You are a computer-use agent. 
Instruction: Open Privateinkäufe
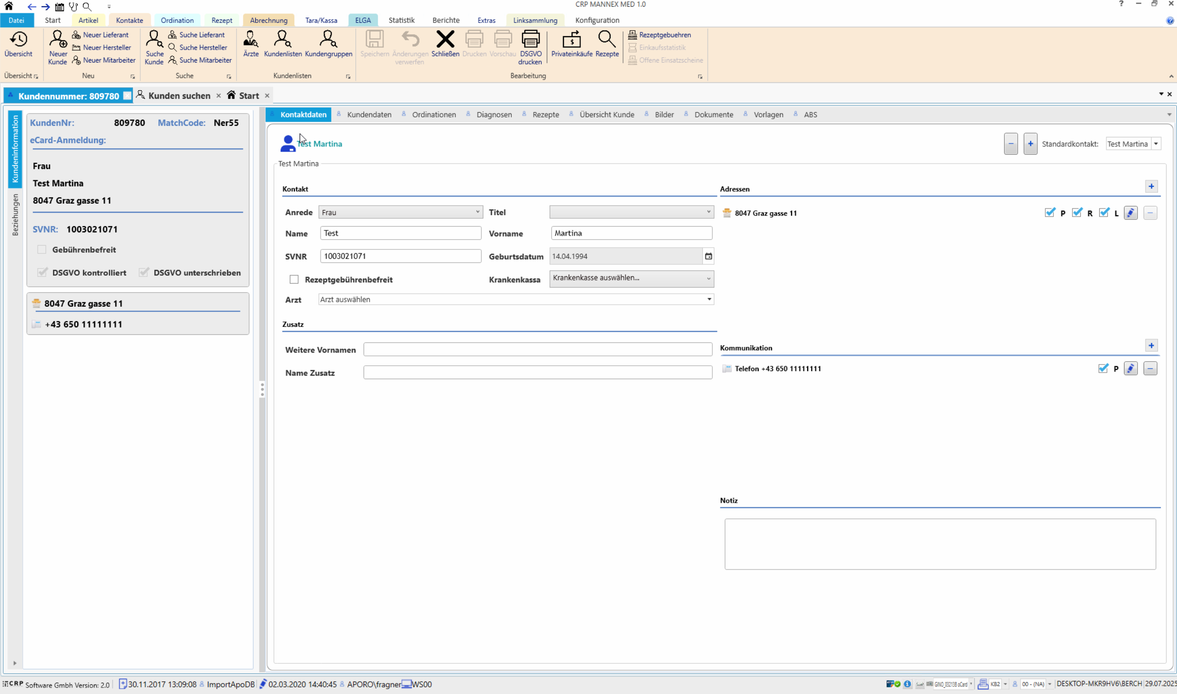click(x=572, y=44)
